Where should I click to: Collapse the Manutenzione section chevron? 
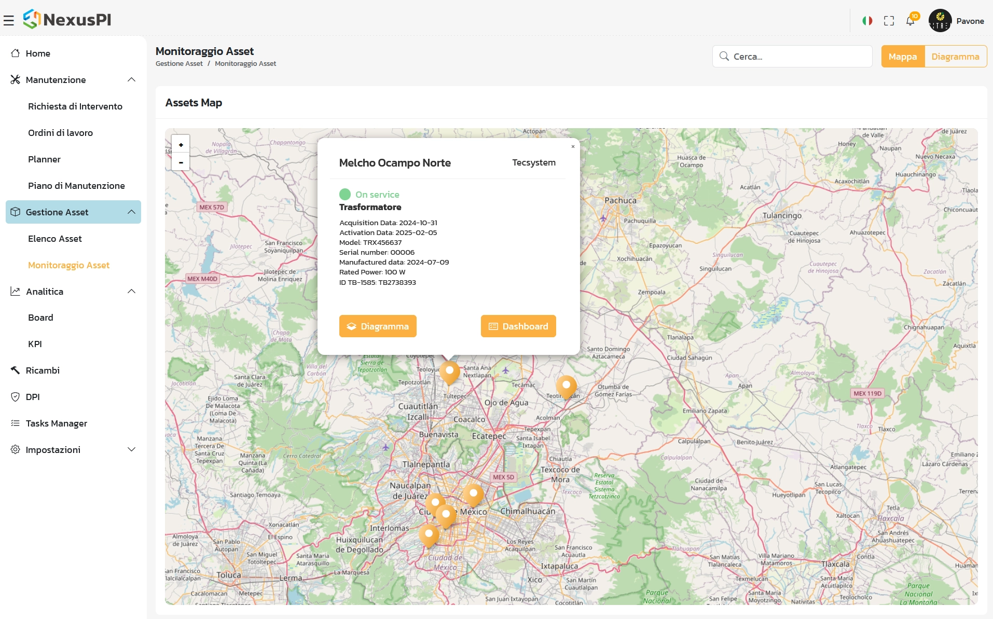[131, 79]
